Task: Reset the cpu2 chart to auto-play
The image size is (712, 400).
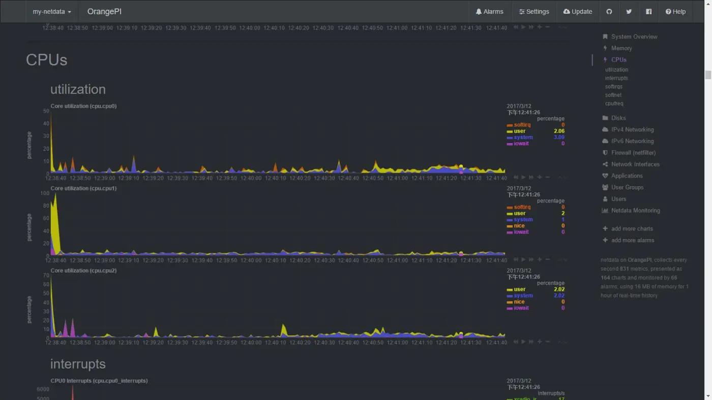Action: [523, 342]
